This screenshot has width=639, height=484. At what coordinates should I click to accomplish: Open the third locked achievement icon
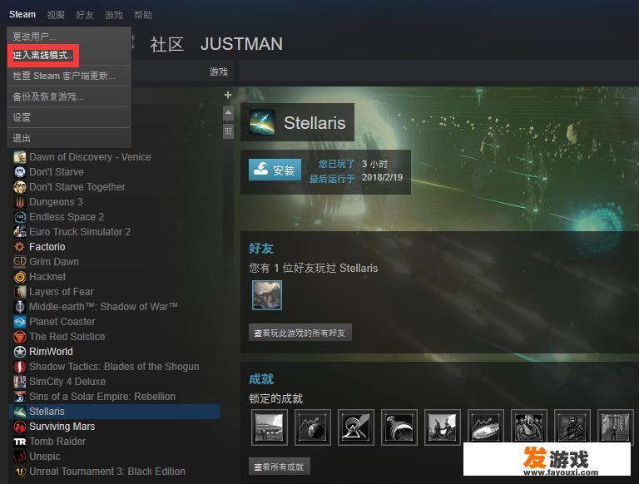click(356, 427)
